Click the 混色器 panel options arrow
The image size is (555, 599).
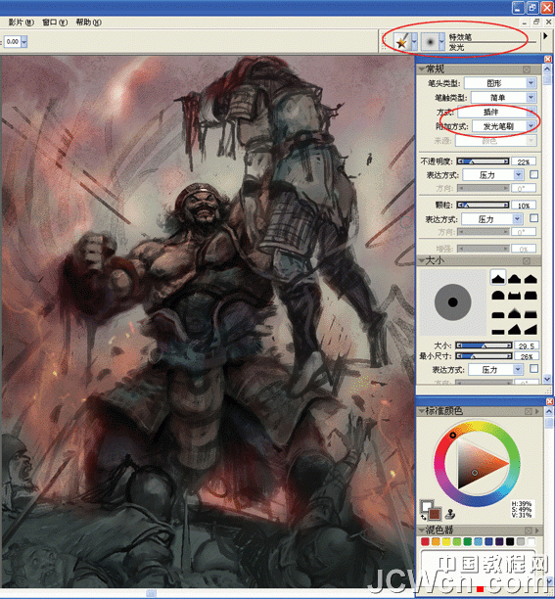point(537,530)
